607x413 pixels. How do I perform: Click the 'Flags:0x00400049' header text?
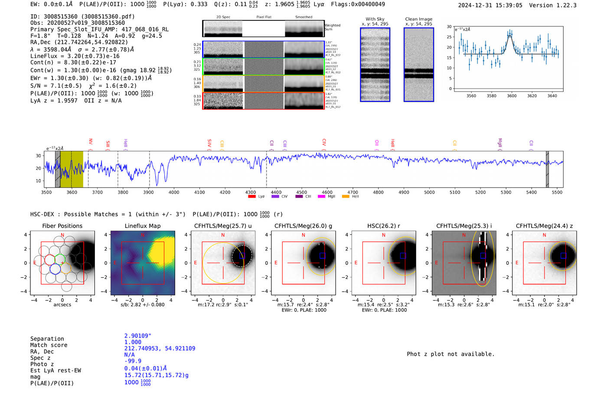pyautogui.click(x=358, y=4)
